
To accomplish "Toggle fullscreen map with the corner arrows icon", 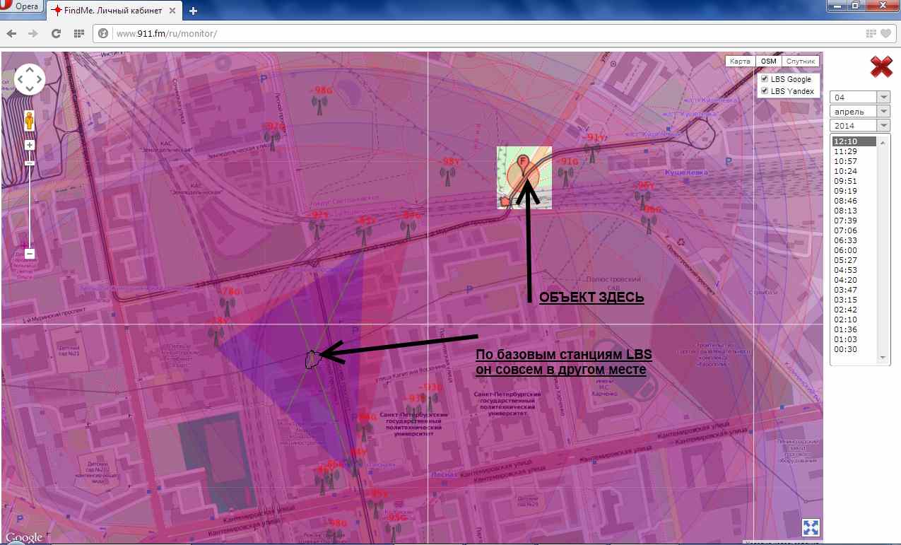I will point(811,527).
